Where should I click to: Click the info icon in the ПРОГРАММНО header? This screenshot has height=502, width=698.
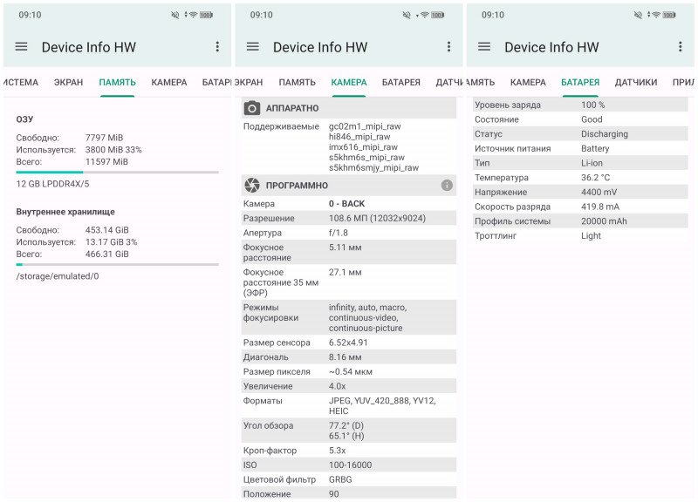(447, 186)
